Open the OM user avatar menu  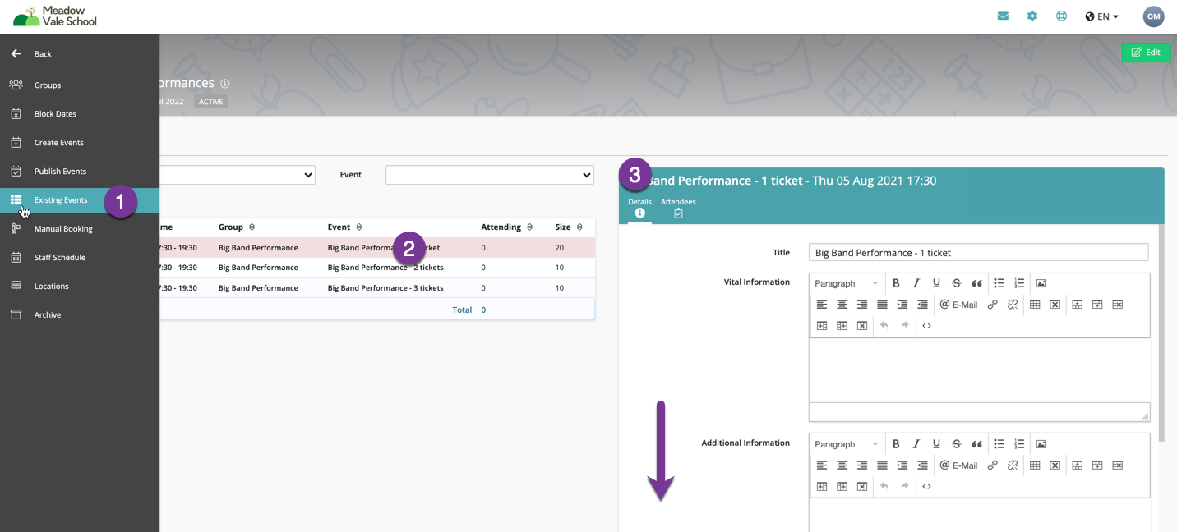[1153, 16]
